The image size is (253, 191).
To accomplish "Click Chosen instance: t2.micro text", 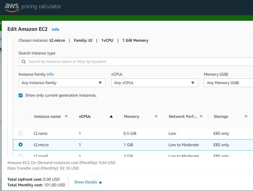I will coord(42,40).
